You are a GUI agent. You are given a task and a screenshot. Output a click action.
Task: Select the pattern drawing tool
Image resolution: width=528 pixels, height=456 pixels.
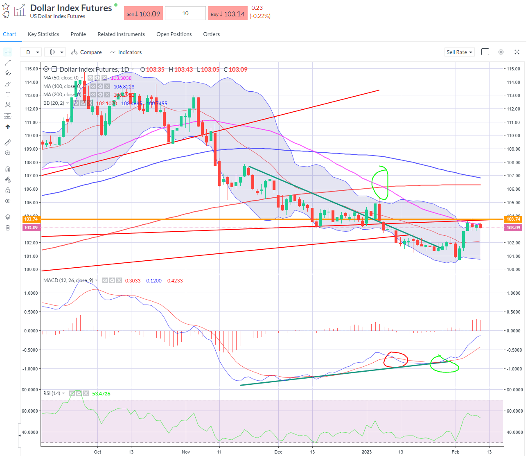(x=8, y=105)
